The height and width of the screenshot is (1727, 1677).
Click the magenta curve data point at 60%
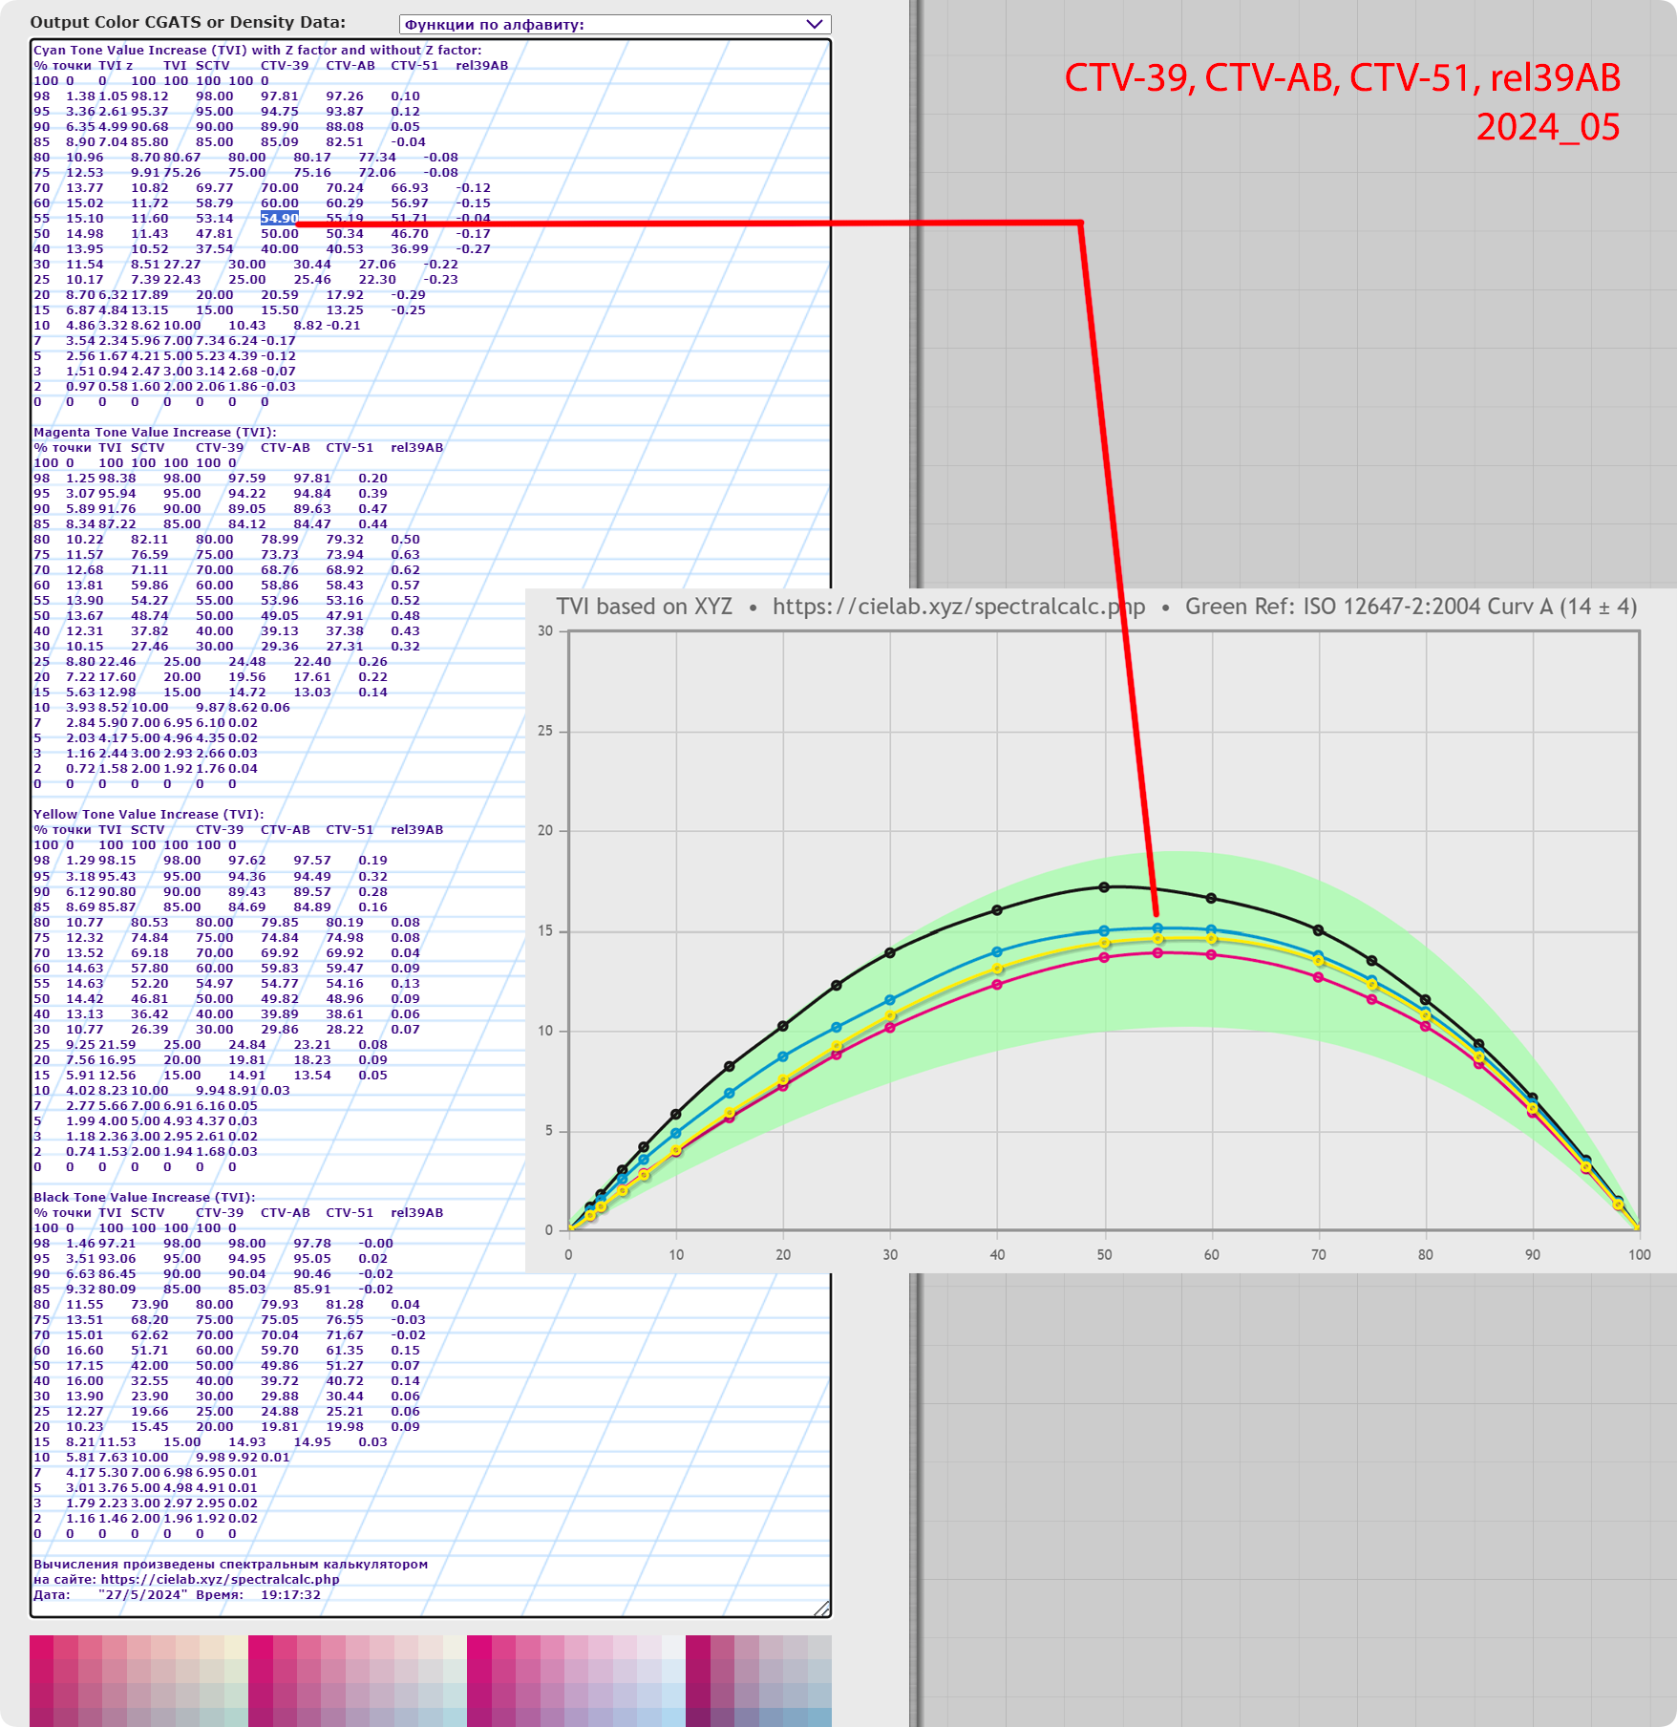(1211, 955)
